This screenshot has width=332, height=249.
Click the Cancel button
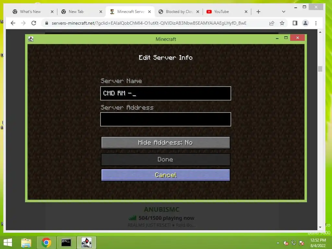(x=166, y=175)
